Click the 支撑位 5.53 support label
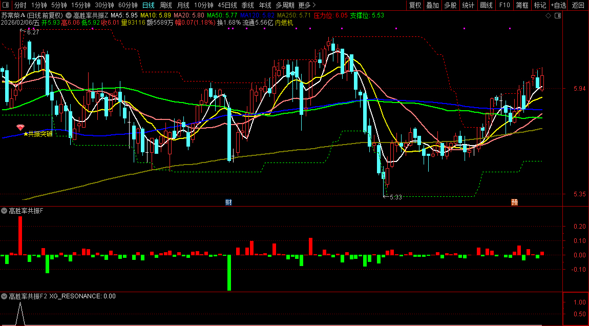This screenshot has width=589, height=326. click(367, 16)
